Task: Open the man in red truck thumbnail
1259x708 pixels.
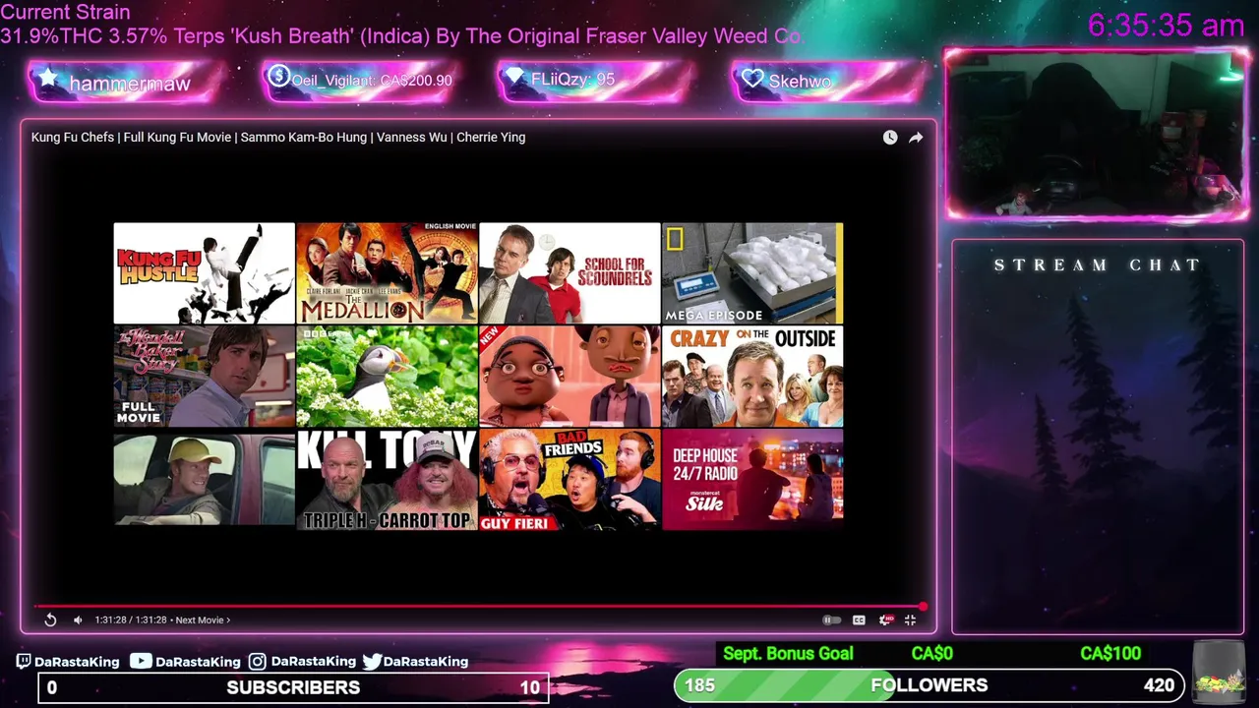Action: pos(204,480)
